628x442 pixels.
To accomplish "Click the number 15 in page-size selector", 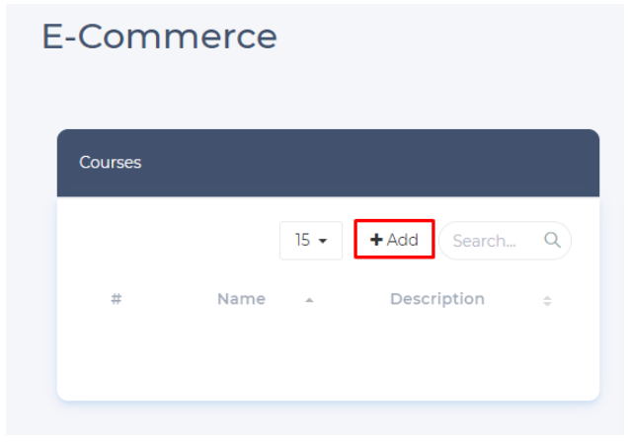I will point(302,240).
